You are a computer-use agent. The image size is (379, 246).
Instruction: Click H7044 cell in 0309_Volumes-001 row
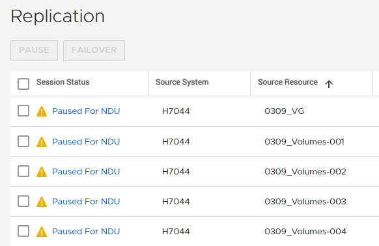point(176,141)
